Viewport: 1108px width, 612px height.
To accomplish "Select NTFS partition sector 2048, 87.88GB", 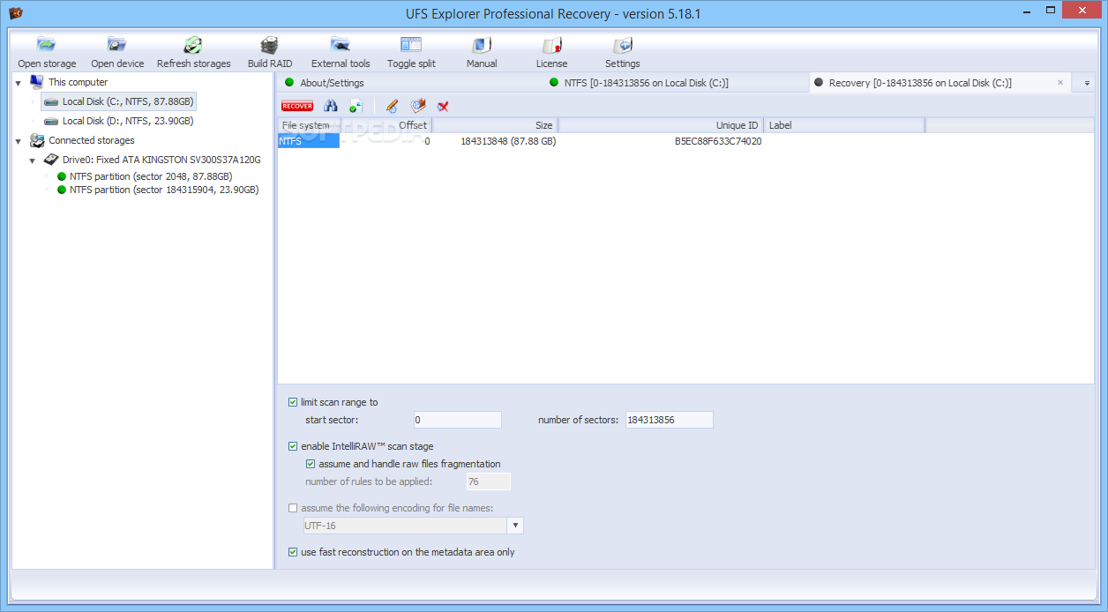I will [151, 176].
